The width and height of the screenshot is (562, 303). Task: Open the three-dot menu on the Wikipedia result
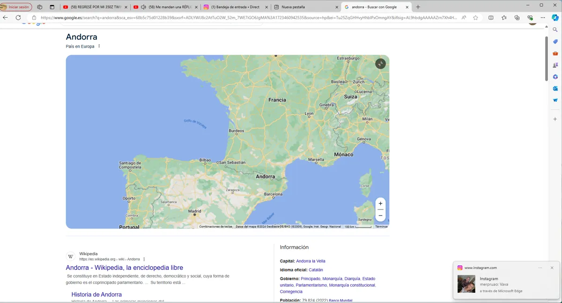tap(144, 259)
